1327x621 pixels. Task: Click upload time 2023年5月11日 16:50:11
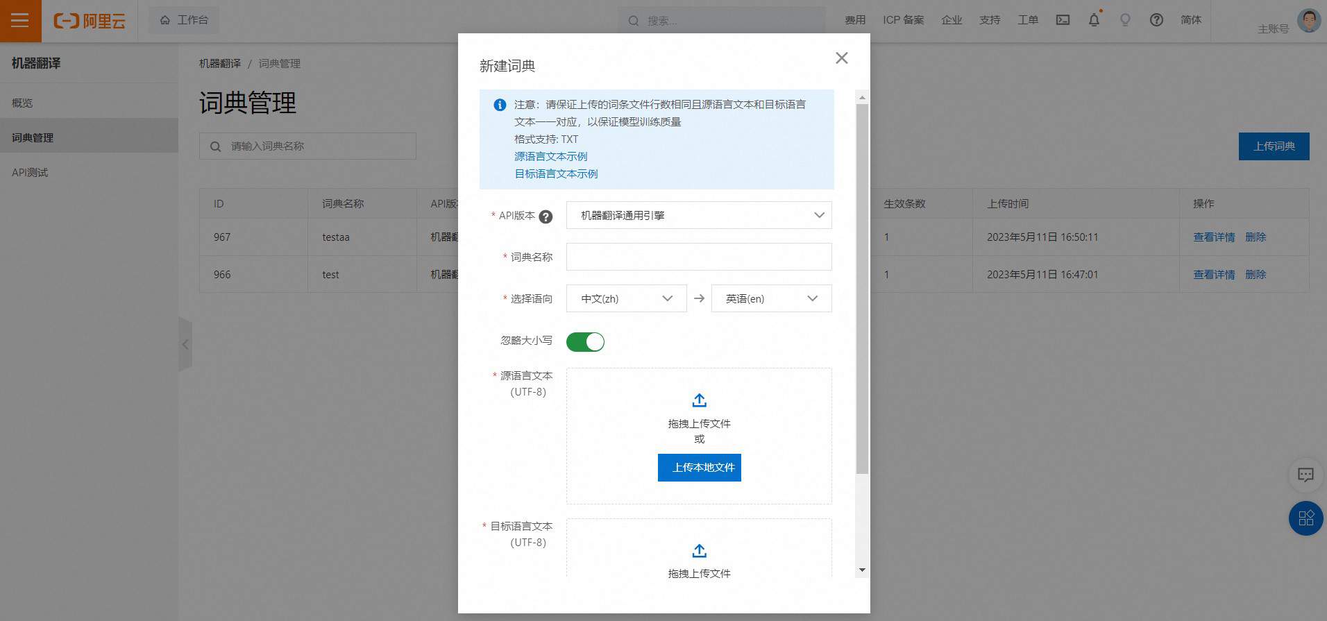(1042, 237)
